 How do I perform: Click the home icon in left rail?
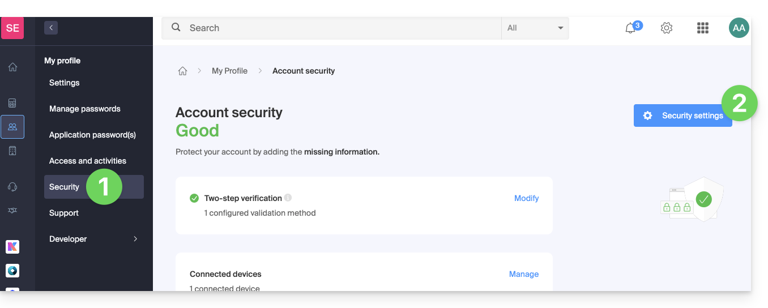coord(12,67)
